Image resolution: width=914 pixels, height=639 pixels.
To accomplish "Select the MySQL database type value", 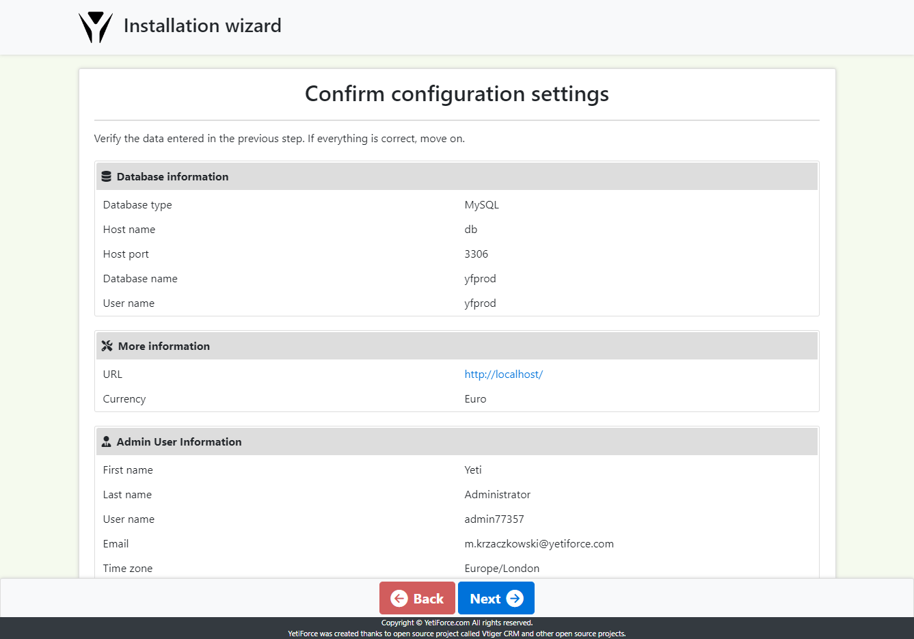I will point(481,204).
